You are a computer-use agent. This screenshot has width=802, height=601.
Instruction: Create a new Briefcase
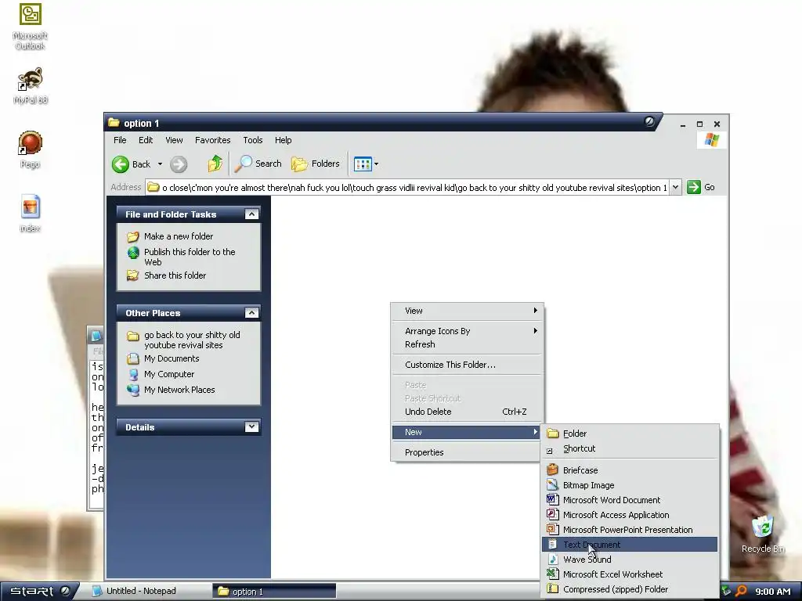click(630, 470)
